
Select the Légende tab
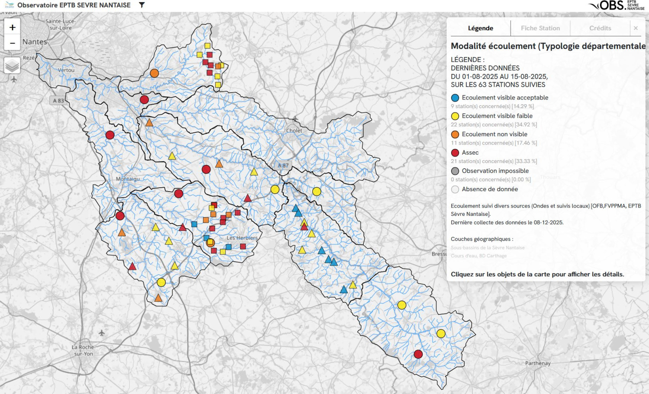coord(480,28)
